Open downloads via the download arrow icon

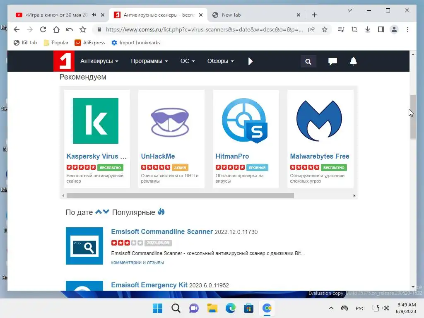pos(368,29)
